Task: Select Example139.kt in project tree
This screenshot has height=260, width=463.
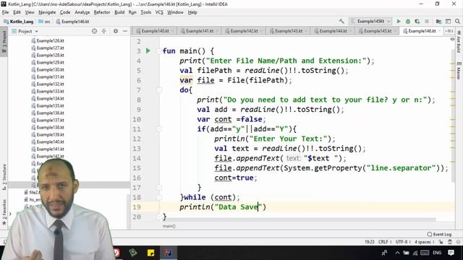Action: coord(50,134)
